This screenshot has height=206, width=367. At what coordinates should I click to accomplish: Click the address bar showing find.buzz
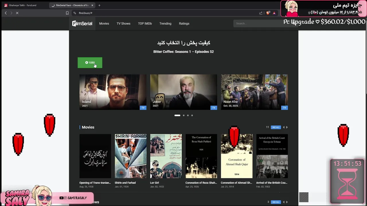pyautogui.click(x=166, y=13)
